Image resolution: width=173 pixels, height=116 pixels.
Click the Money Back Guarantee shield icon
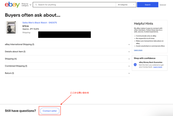click(x=135, y=65)
